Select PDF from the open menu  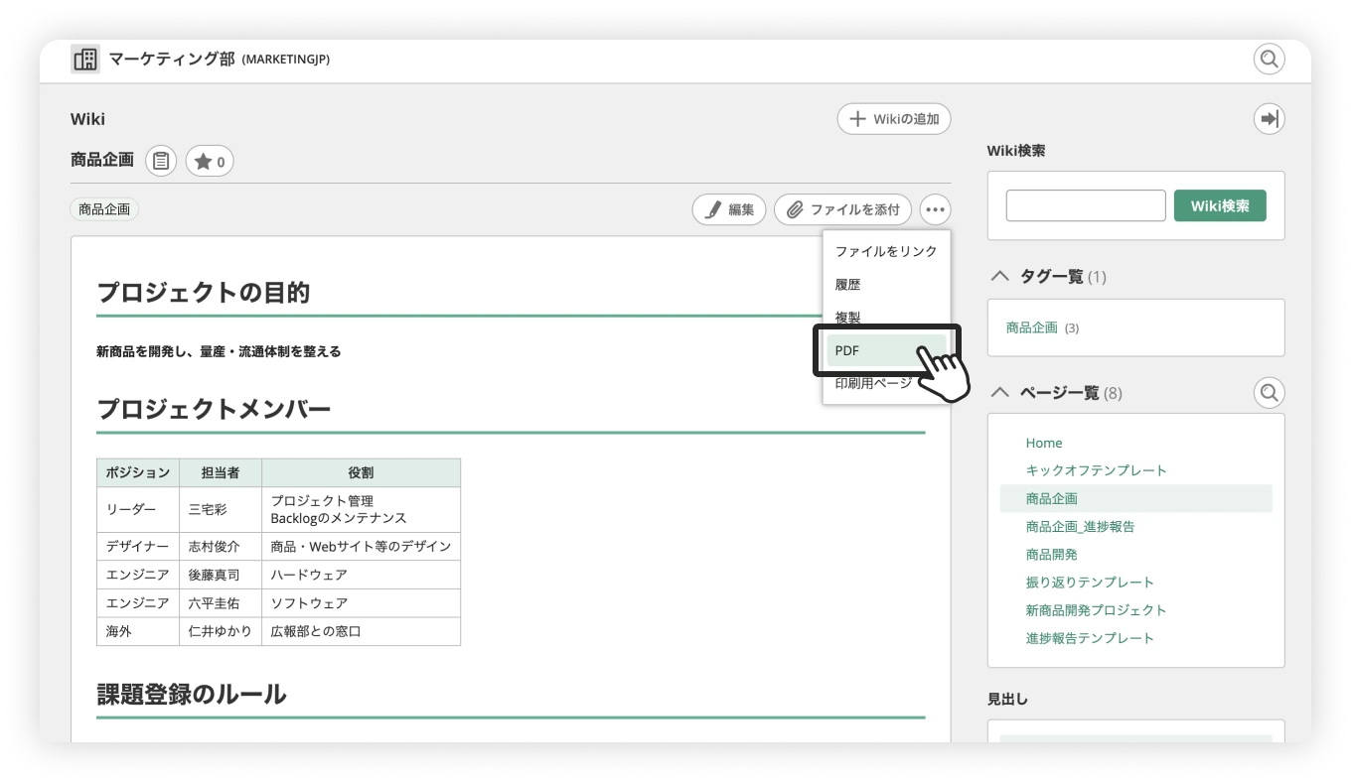[846, 349]
